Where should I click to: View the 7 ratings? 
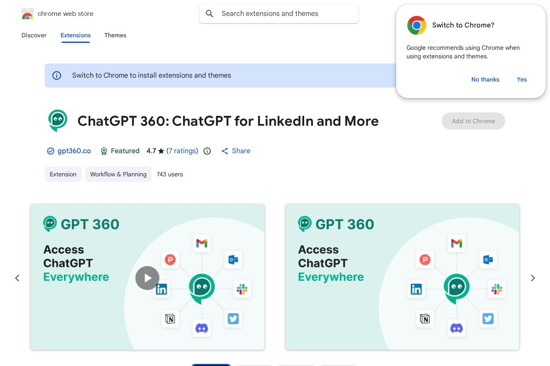coord(182,151)
